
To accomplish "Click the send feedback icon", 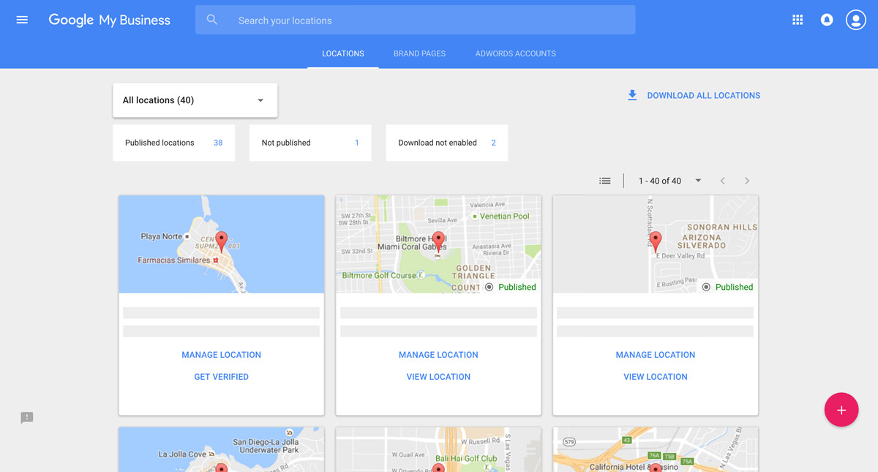I will 27,418.
